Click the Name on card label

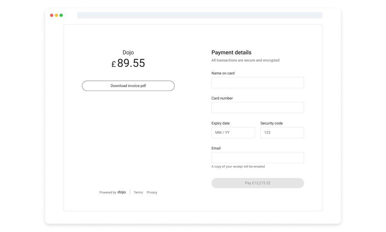[223, 73]
